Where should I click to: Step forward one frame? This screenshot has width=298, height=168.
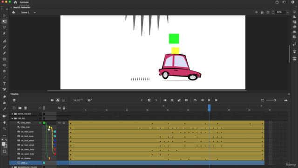(216, 100)
